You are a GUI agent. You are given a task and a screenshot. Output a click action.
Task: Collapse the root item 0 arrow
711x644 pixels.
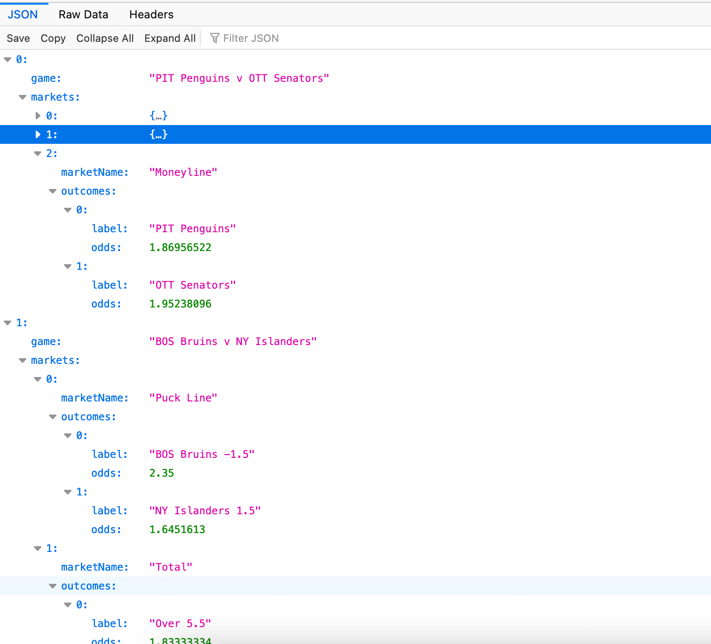[8, 60]
